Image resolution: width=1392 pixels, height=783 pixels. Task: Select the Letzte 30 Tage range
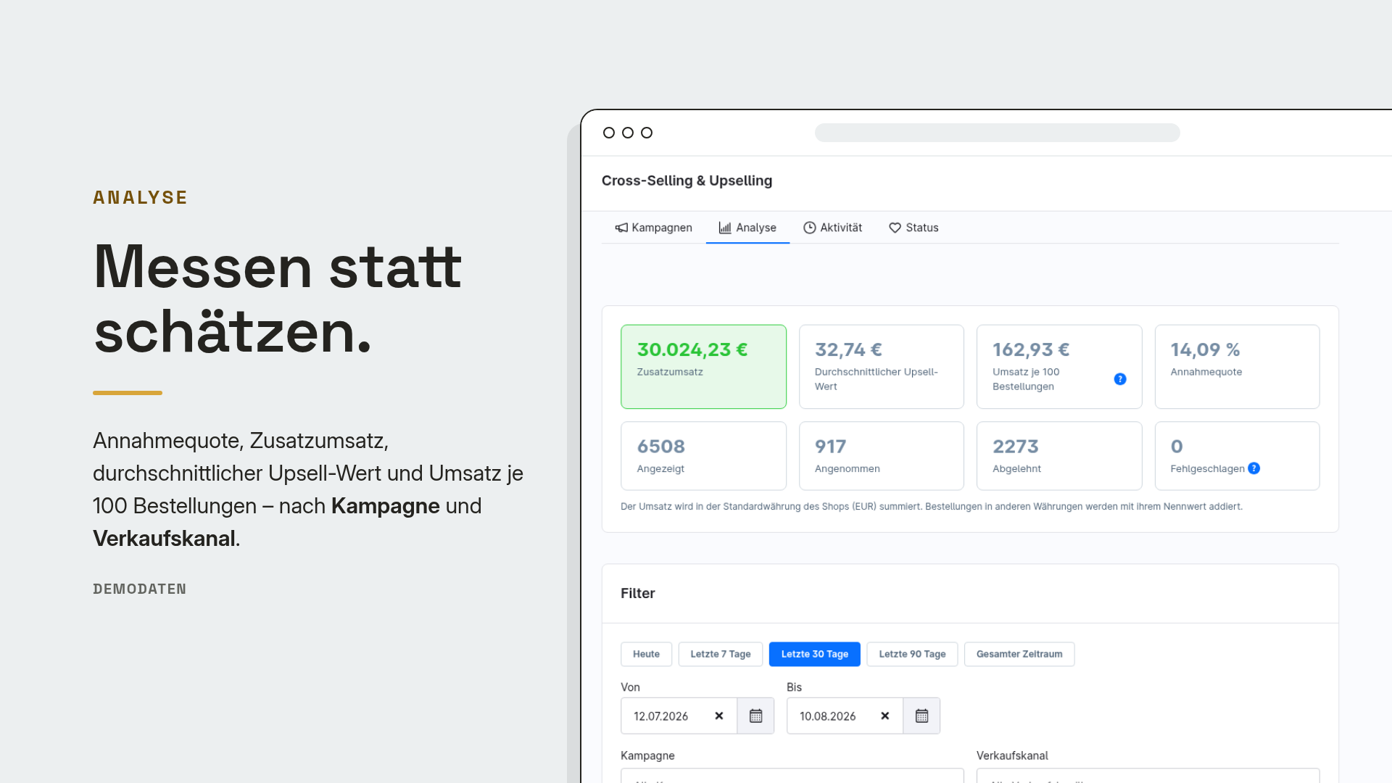point(815,654)
